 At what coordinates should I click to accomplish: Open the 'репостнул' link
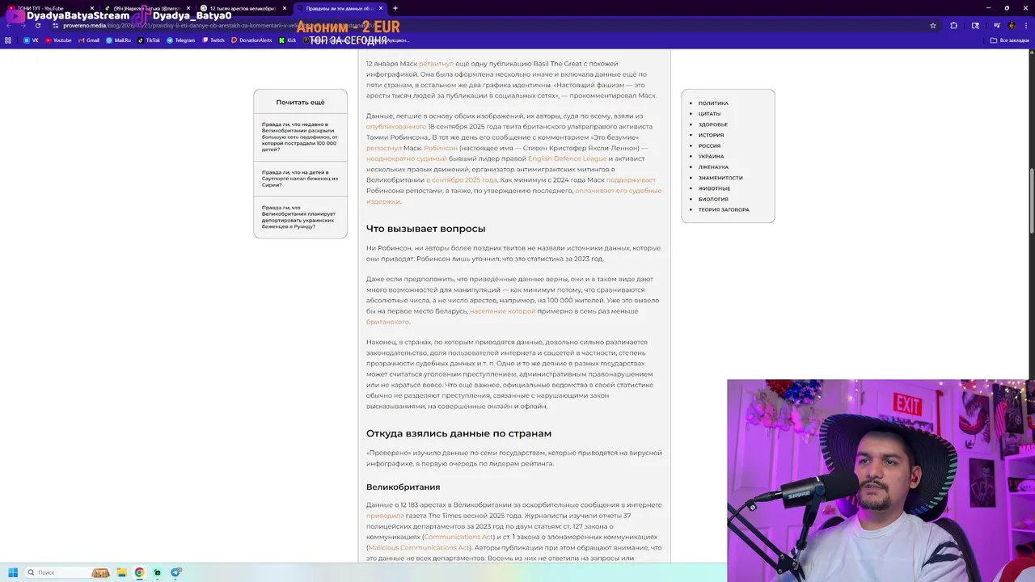[x=383, y=148]
